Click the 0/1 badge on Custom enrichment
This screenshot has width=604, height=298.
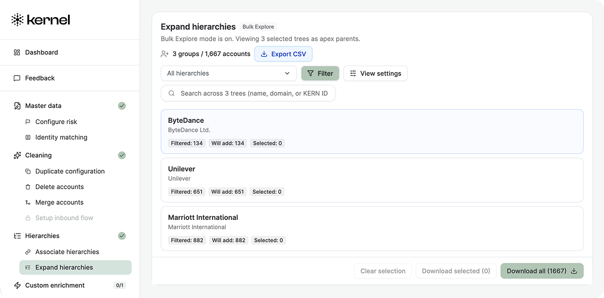(x=120, y=285)
